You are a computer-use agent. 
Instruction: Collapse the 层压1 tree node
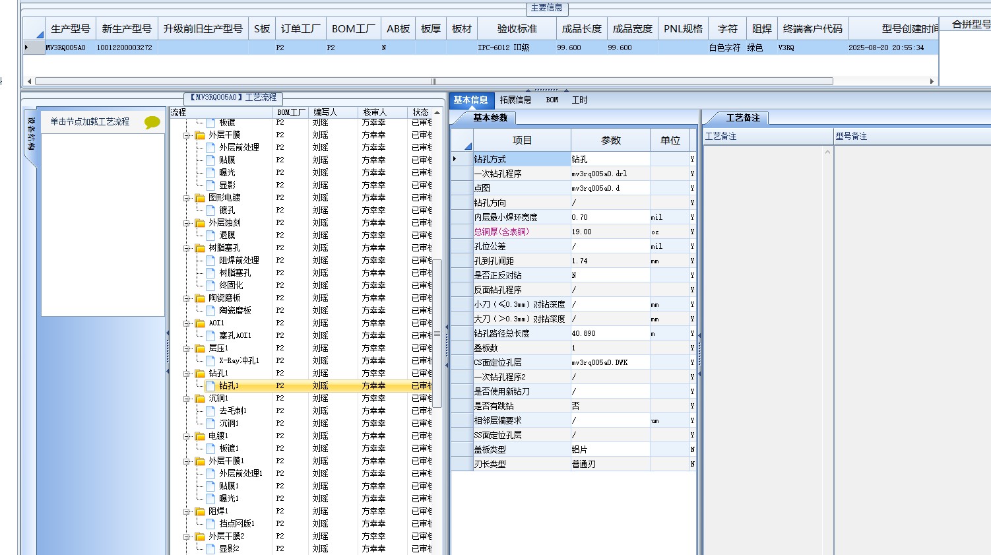pyautogui.click(x=187, y=348)
